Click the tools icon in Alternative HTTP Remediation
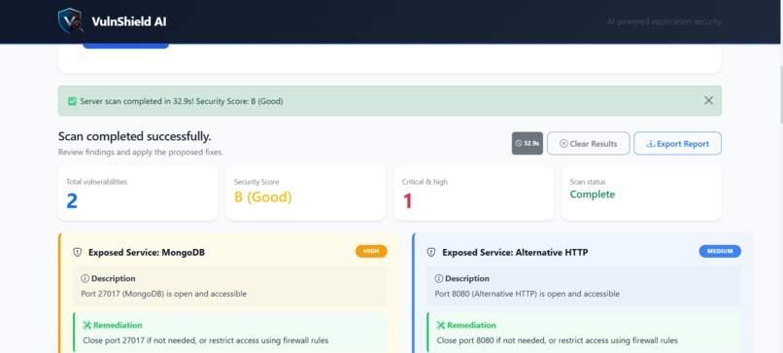 click(x=441, y=326)
